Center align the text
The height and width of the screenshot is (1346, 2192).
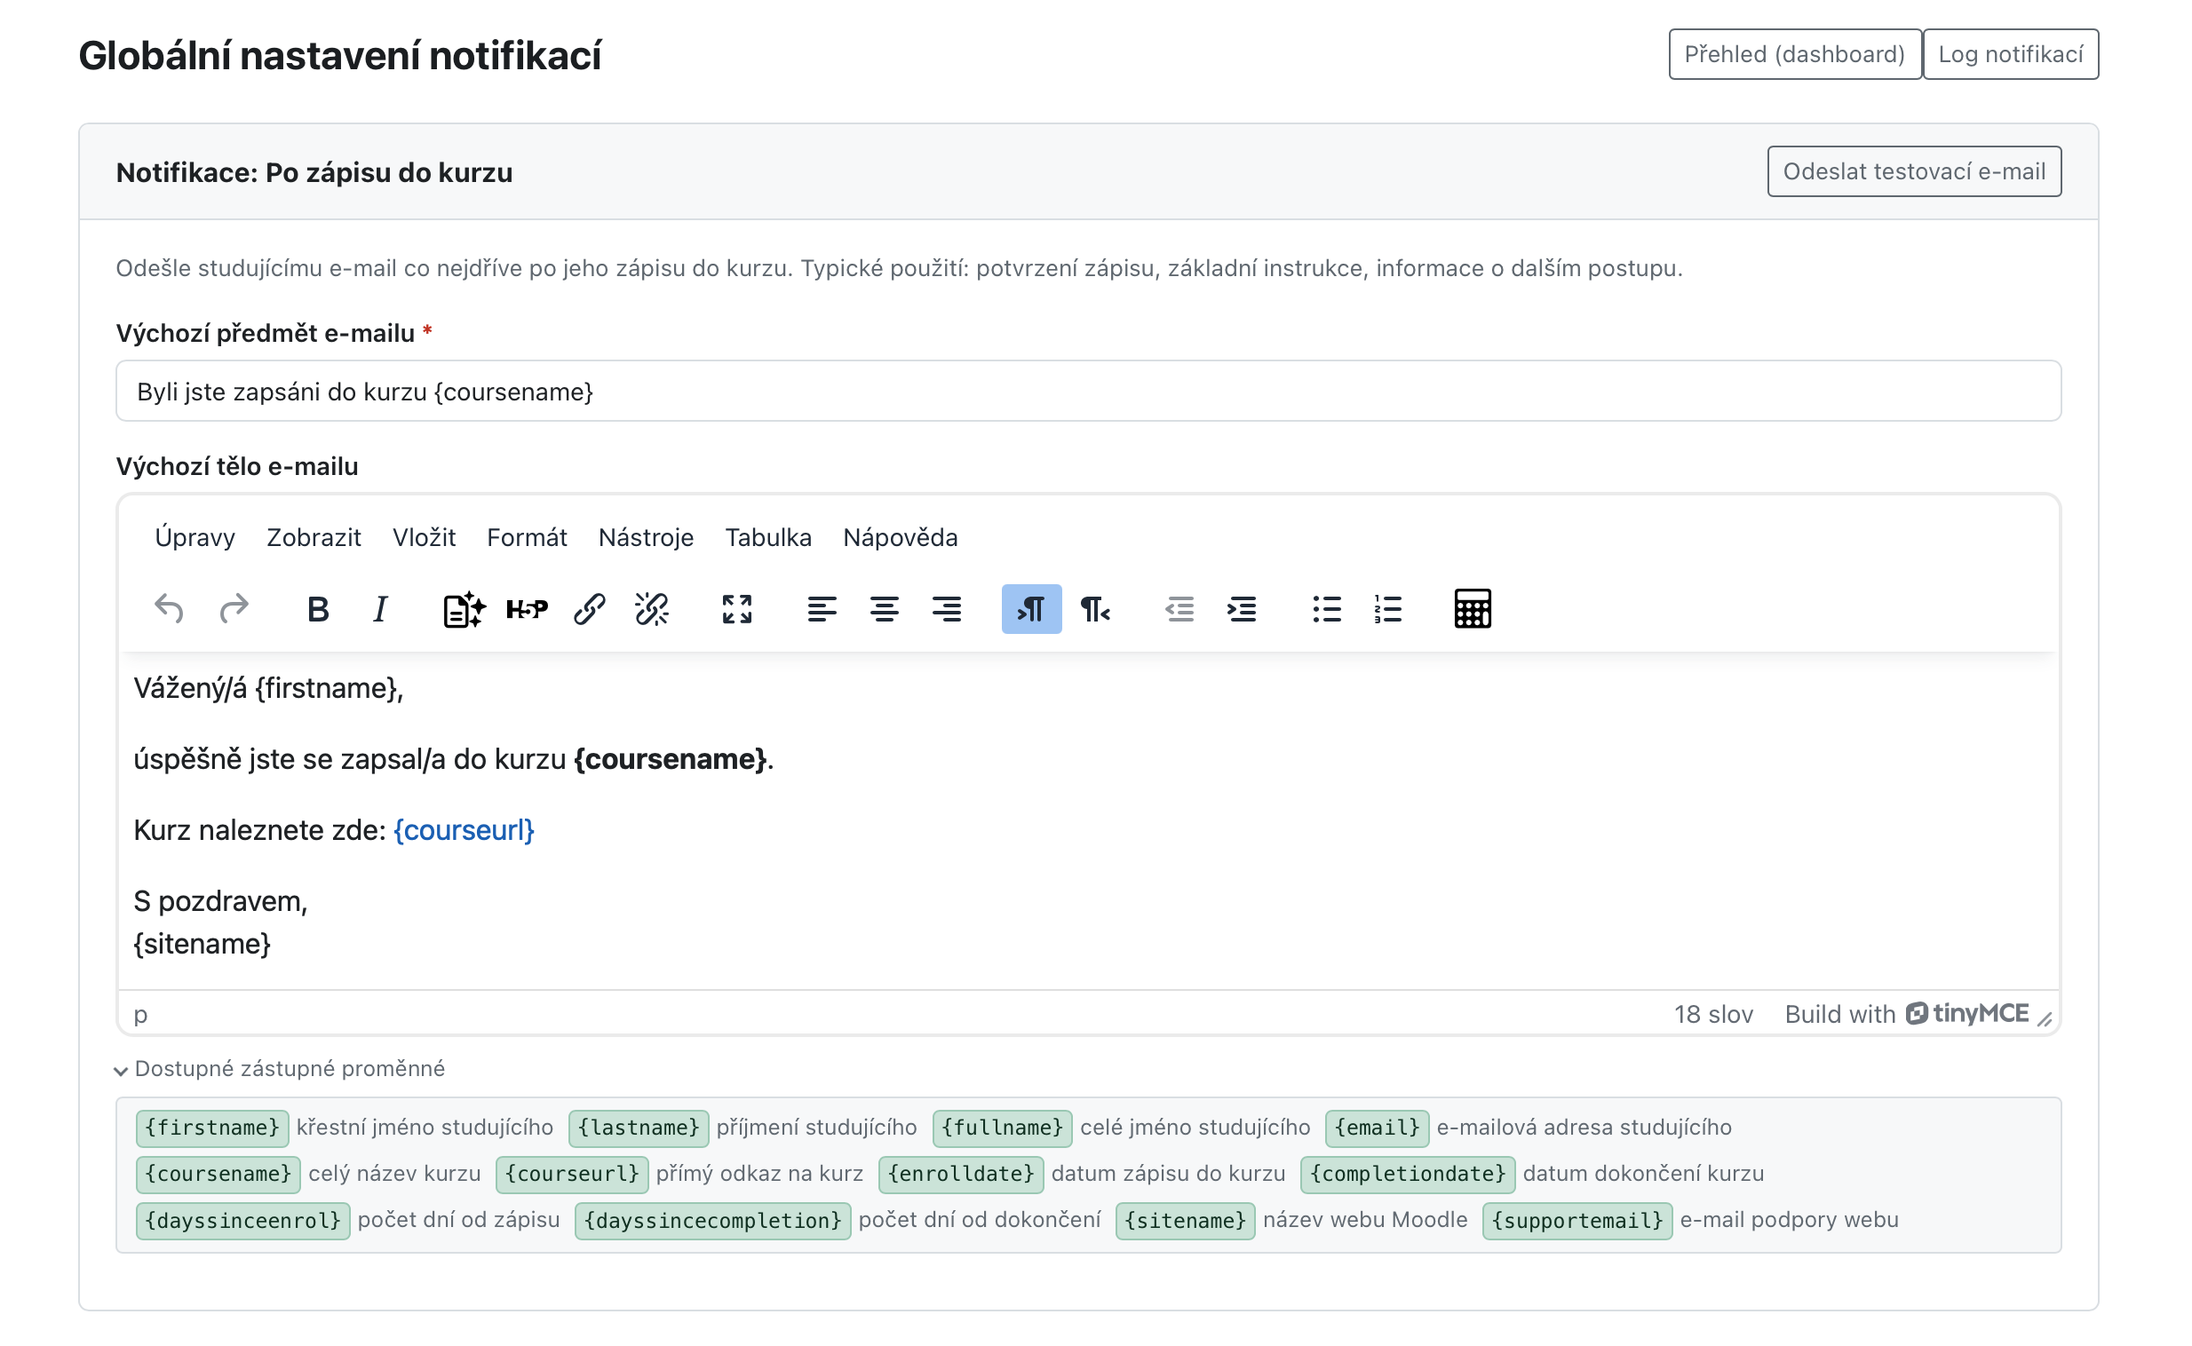point(884,610)
